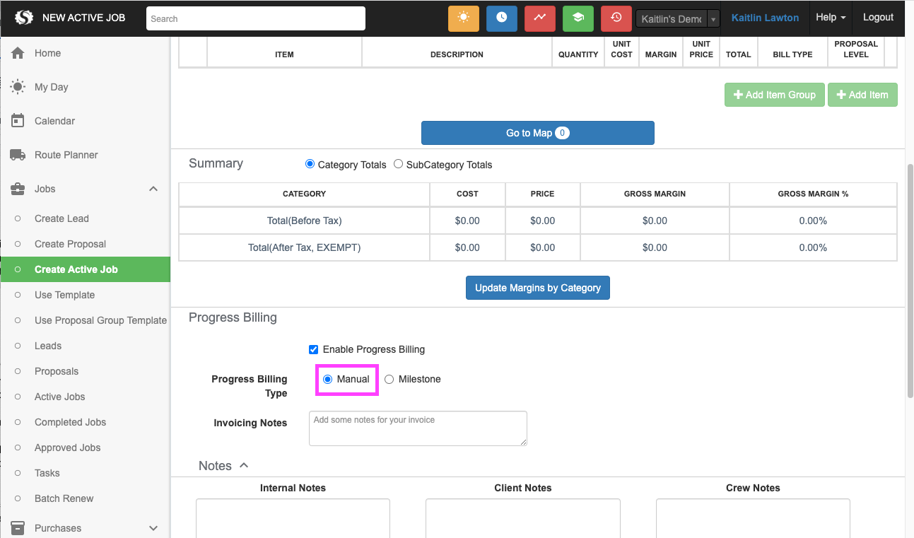Image resolution: width=914 pixels, height=538 pixels.
Task: Collapse the Notes section chevron
Action: click(x=244, y=465)
